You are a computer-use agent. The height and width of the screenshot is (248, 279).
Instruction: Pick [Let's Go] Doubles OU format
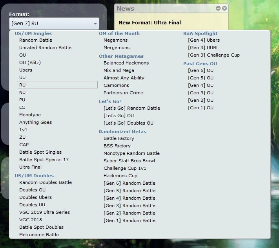click(128, 123)
